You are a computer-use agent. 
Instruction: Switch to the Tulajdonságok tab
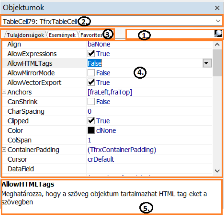(25, 35)
